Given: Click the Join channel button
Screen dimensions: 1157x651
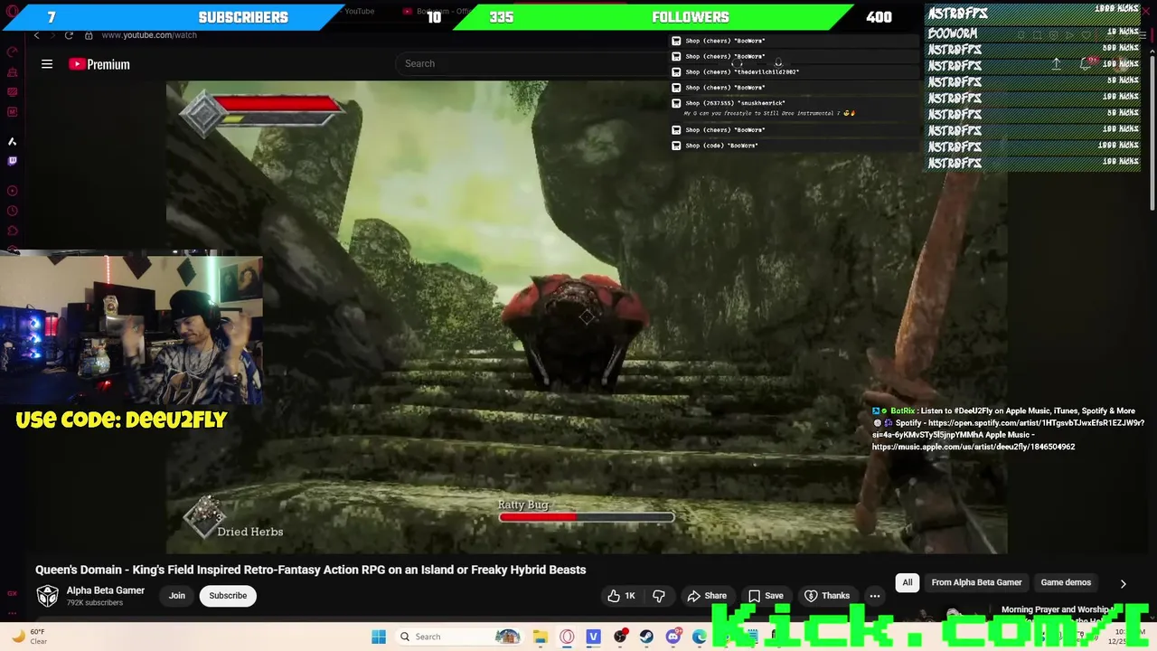Looking at the screenshot, I should (x=177, y=596).
